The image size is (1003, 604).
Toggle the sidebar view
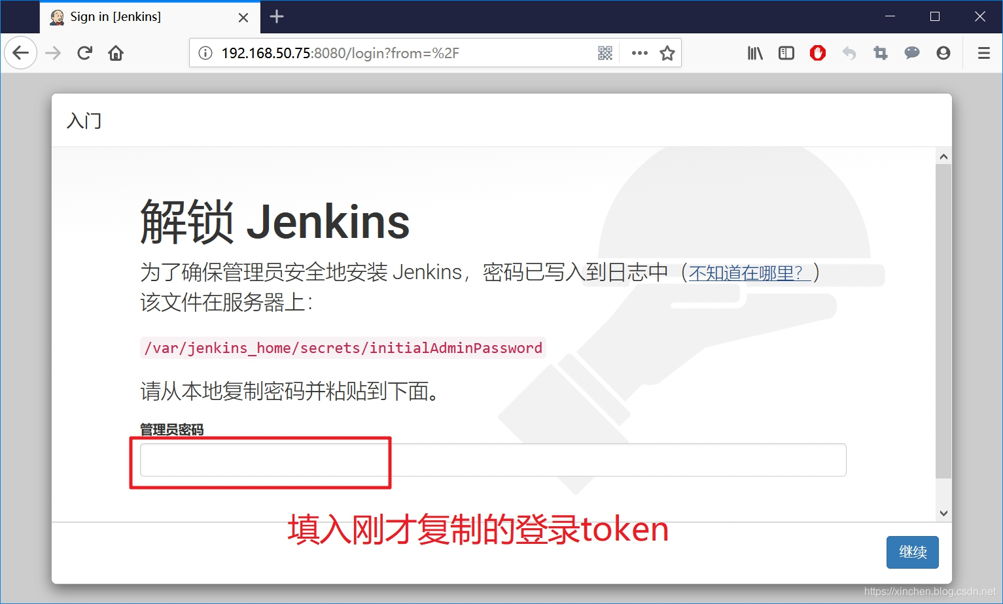(x=786, y=53)
